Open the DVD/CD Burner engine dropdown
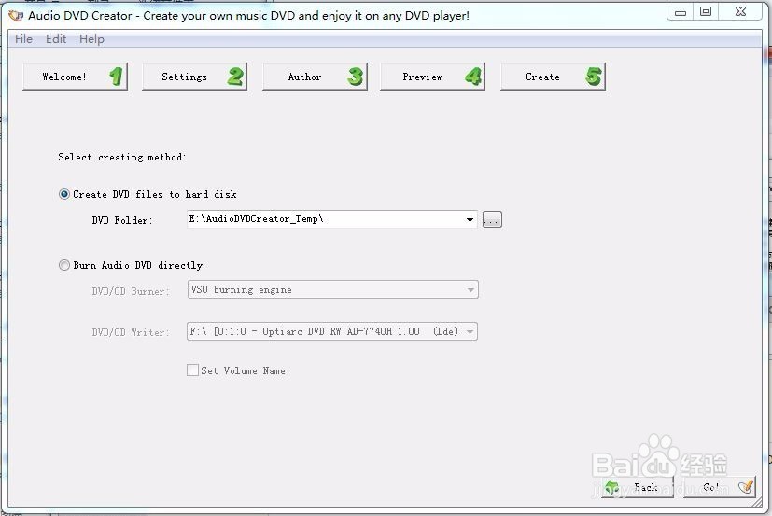 click(x=333, y=289)
